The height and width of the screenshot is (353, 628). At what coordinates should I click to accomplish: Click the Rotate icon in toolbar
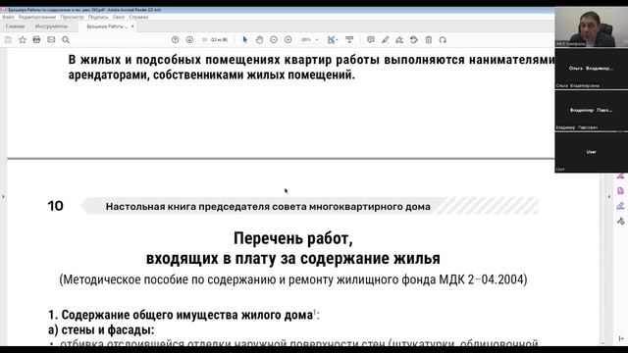[443, 39]
